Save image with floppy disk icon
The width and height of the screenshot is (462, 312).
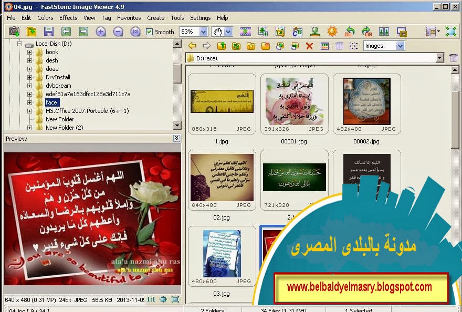coord(49,32)
